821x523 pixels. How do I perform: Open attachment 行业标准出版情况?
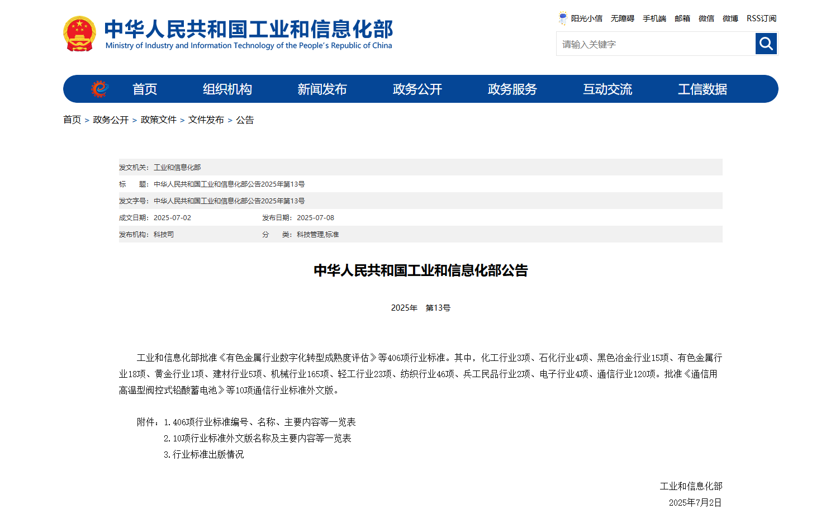[208, 454]
